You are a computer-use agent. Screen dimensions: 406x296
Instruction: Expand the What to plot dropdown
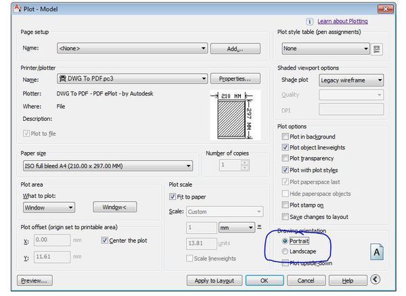(49, 207)
